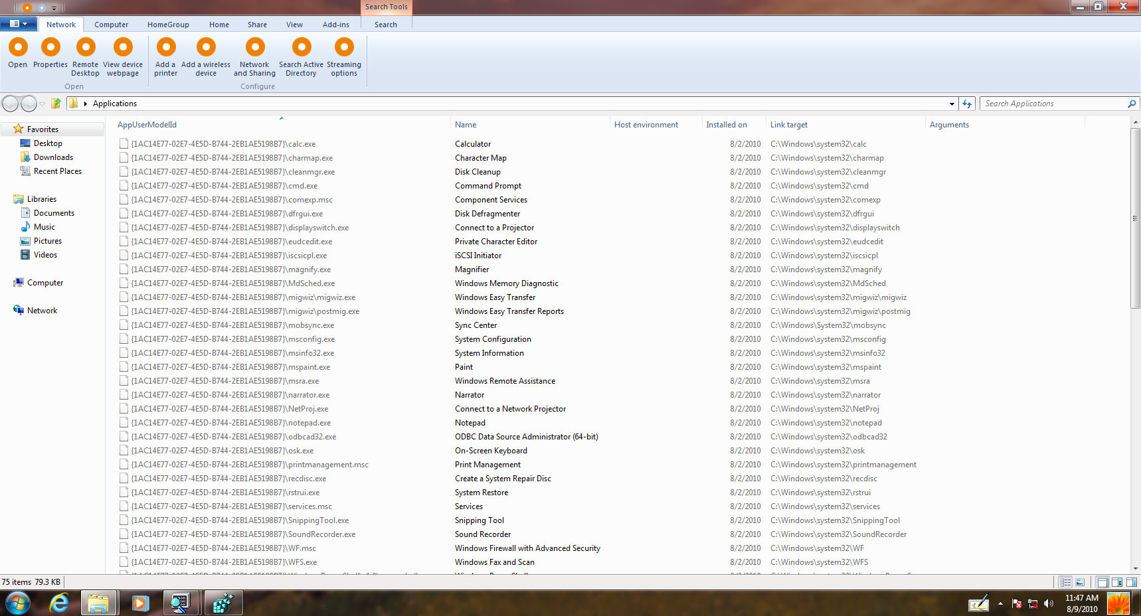This screenshot has height=616, width=1141.
Task: Open the View ribbon tab
Action: pos(294,25)
